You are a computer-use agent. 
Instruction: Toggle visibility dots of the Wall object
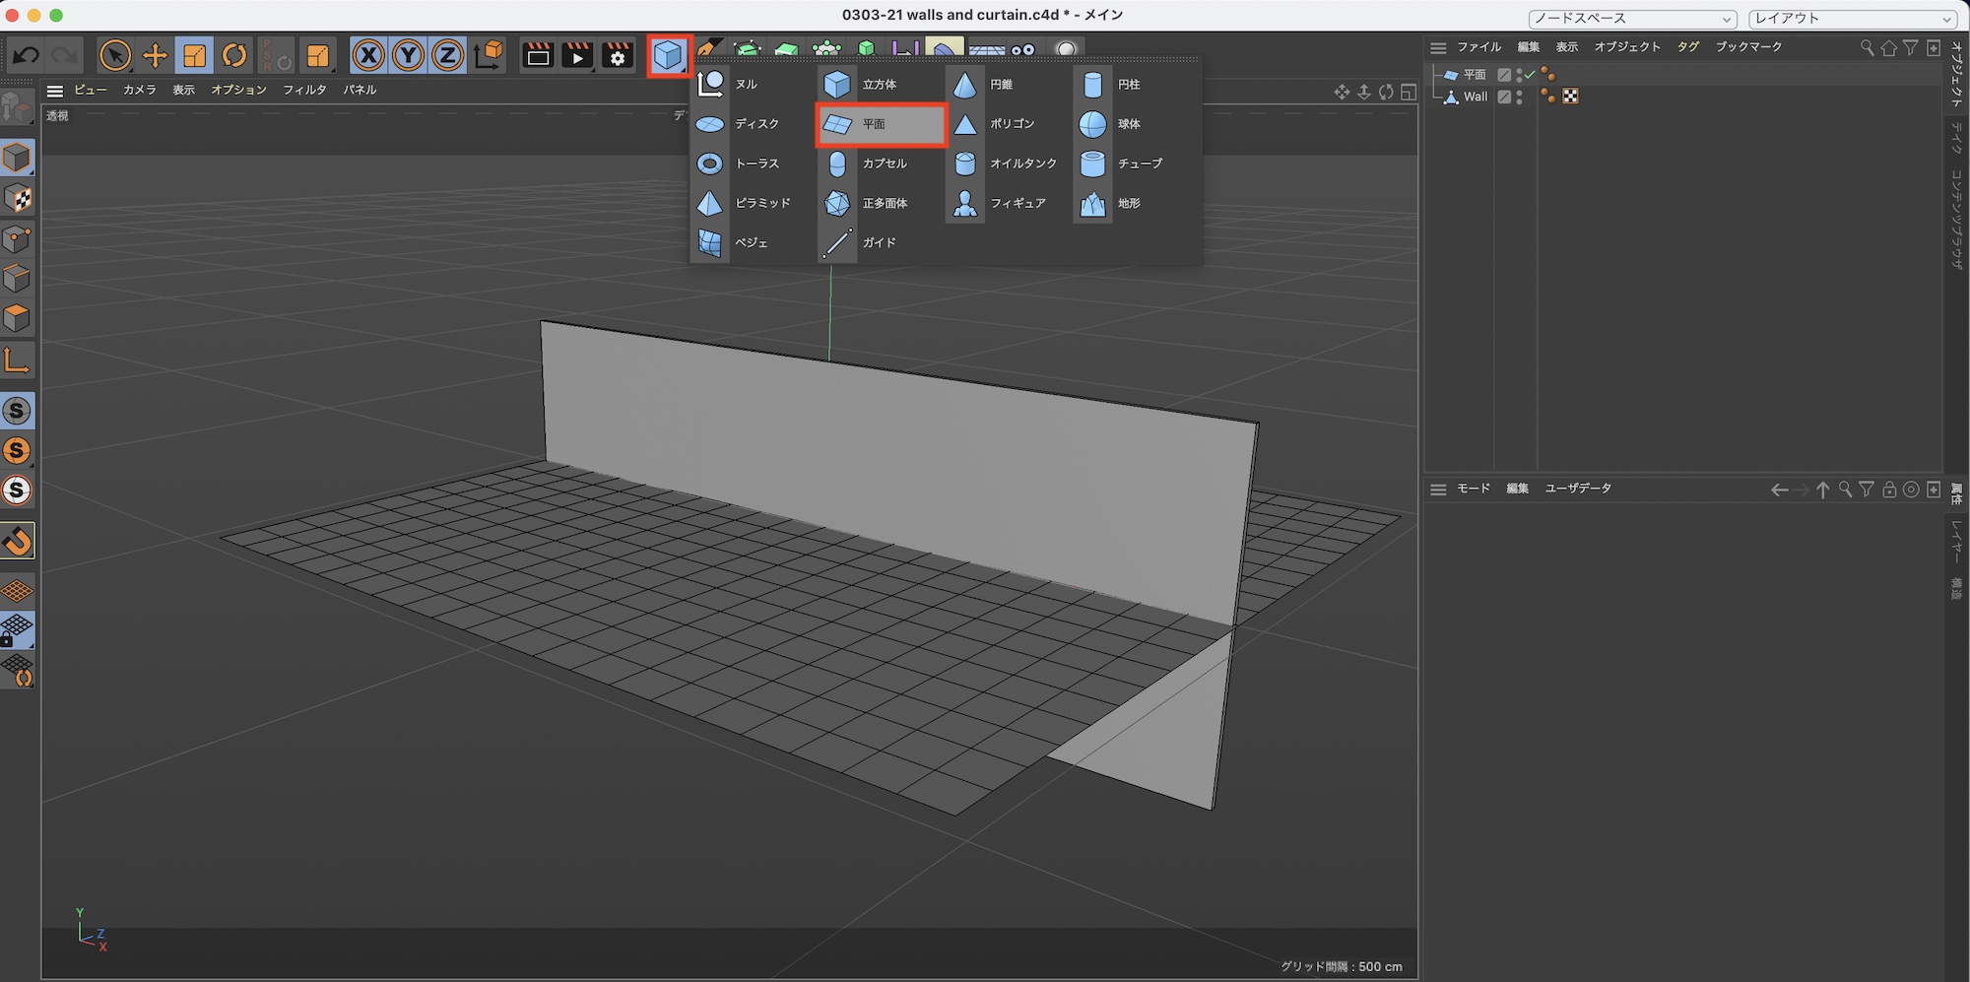pos(1520,97)
